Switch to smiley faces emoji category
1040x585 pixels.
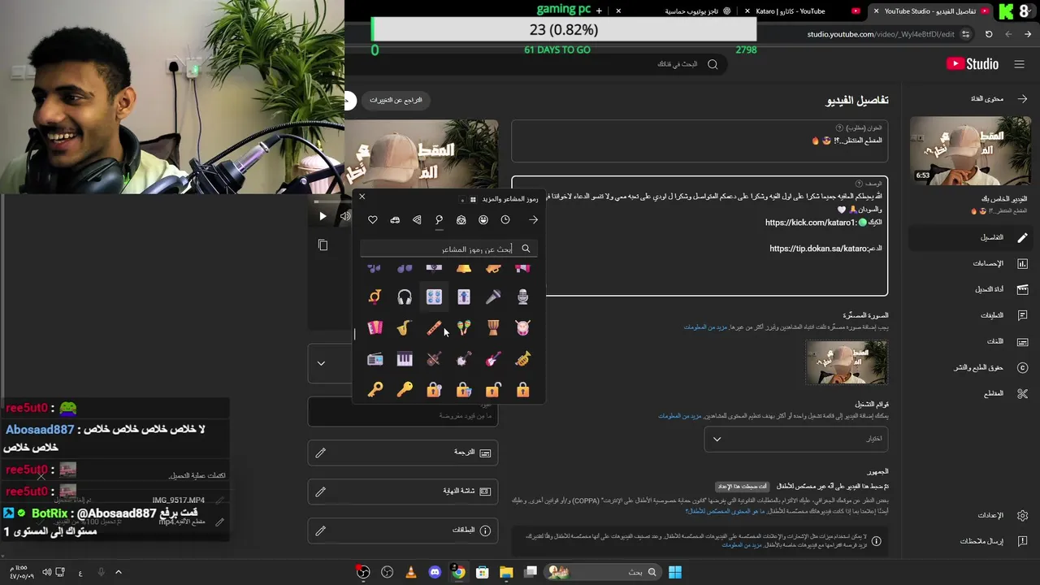point(483,219)
